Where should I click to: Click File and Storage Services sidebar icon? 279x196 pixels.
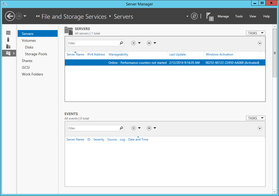[x=8, y=53]
